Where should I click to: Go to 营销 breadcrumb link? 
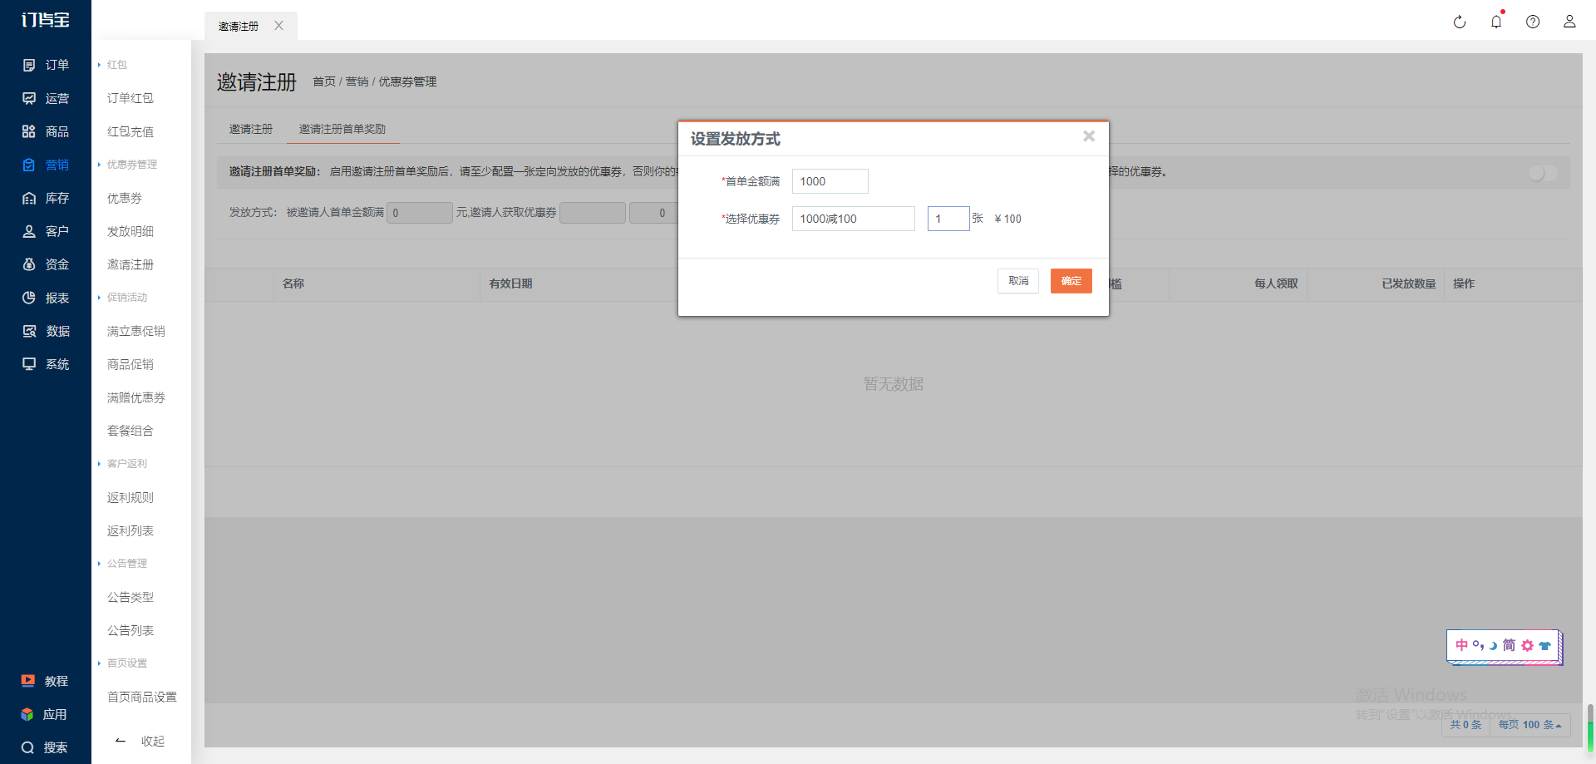357,81
